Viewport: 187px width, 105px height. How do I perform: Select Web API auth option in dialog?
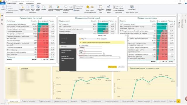(68, 51)
